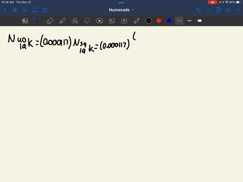Select the Text box tool
243x182 pixels.
point(124,21)
